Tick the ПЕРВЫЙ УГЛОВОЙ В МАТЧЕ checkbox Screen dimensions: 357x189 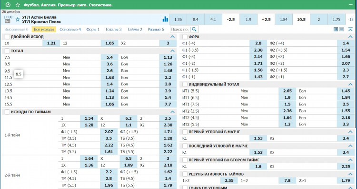(185, 132)
